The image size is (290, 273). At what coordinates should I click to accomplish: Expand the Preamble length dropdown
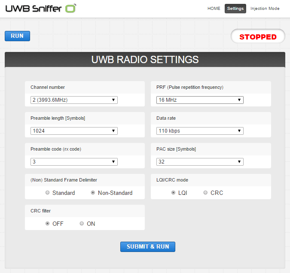[x=74, y=131]
